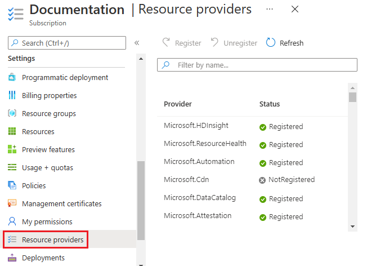The image size is (367, 266).
Task: Click the Programmatic deployment icon
Action: (x=12, y=78)
